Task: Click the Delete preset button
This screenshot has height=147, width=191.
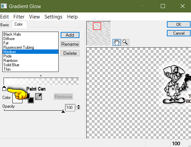Action: click(70, 53)
